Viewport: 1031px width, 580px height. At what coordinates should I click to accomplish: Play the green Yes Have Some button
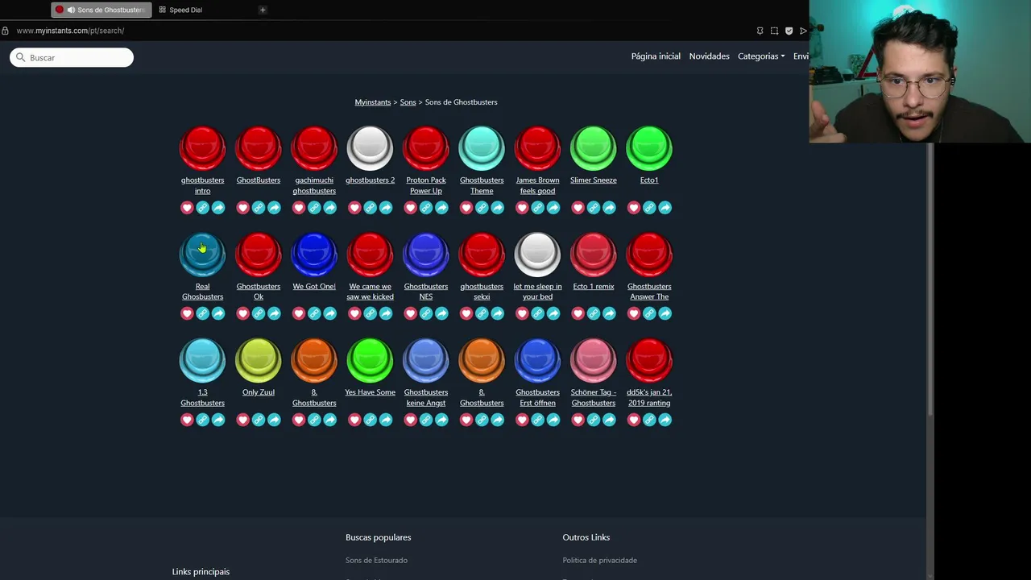370,360
